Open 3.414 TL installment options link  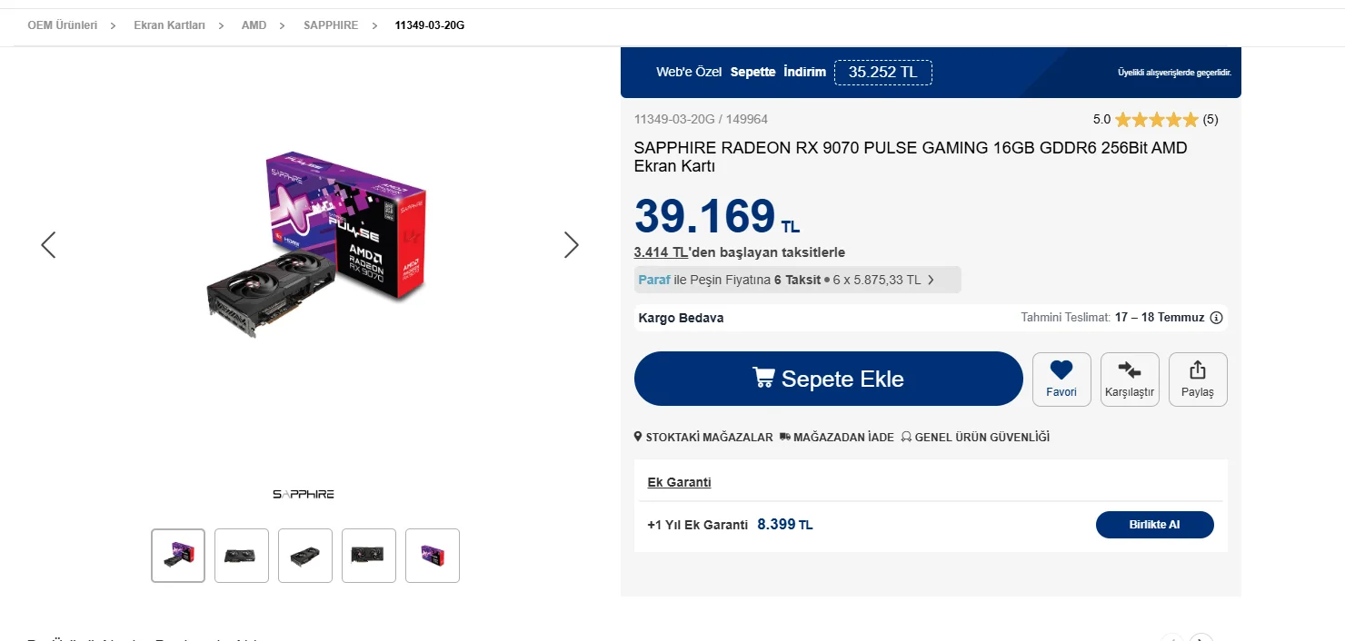click(x=661, y=252)
